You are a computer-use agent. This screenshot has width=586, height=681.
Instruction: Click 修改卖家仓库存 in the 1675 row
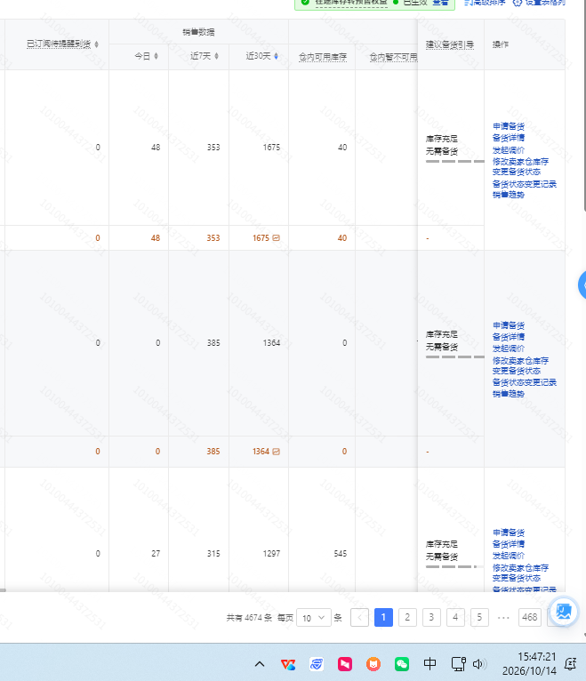[520, 161]
